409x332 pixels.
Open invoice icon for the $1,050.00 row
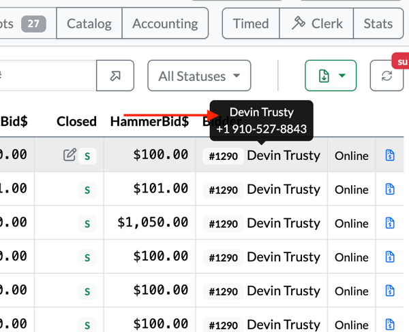(x=390, y=223)
